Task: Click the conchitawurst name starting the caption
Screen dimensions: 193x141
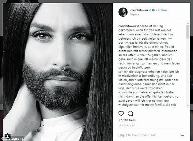Action: click(x=129, y=26)
